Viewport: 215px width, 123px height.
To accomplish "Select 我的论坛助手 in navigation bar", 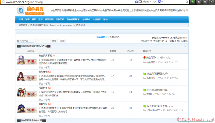I will tap(73, 20).
